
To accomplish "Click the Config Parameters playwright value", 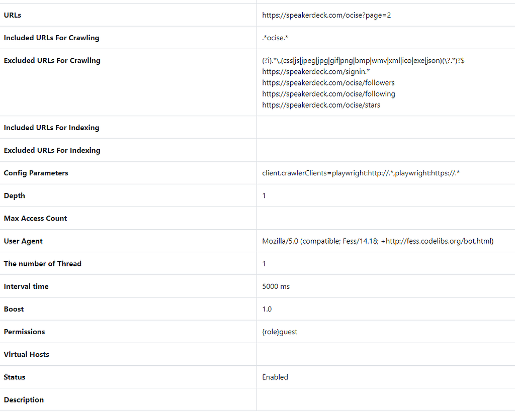I will pos(361,173).
